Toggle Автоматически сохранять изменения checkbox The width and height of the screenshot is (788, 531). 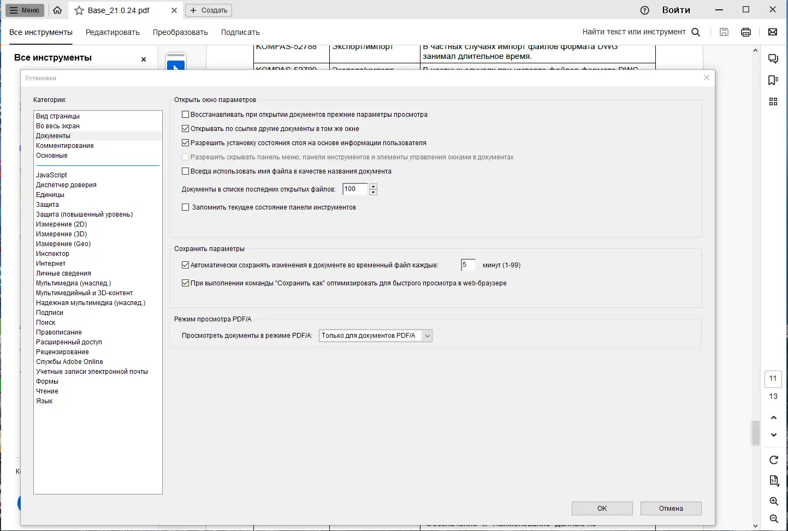[x=185, y=265]
